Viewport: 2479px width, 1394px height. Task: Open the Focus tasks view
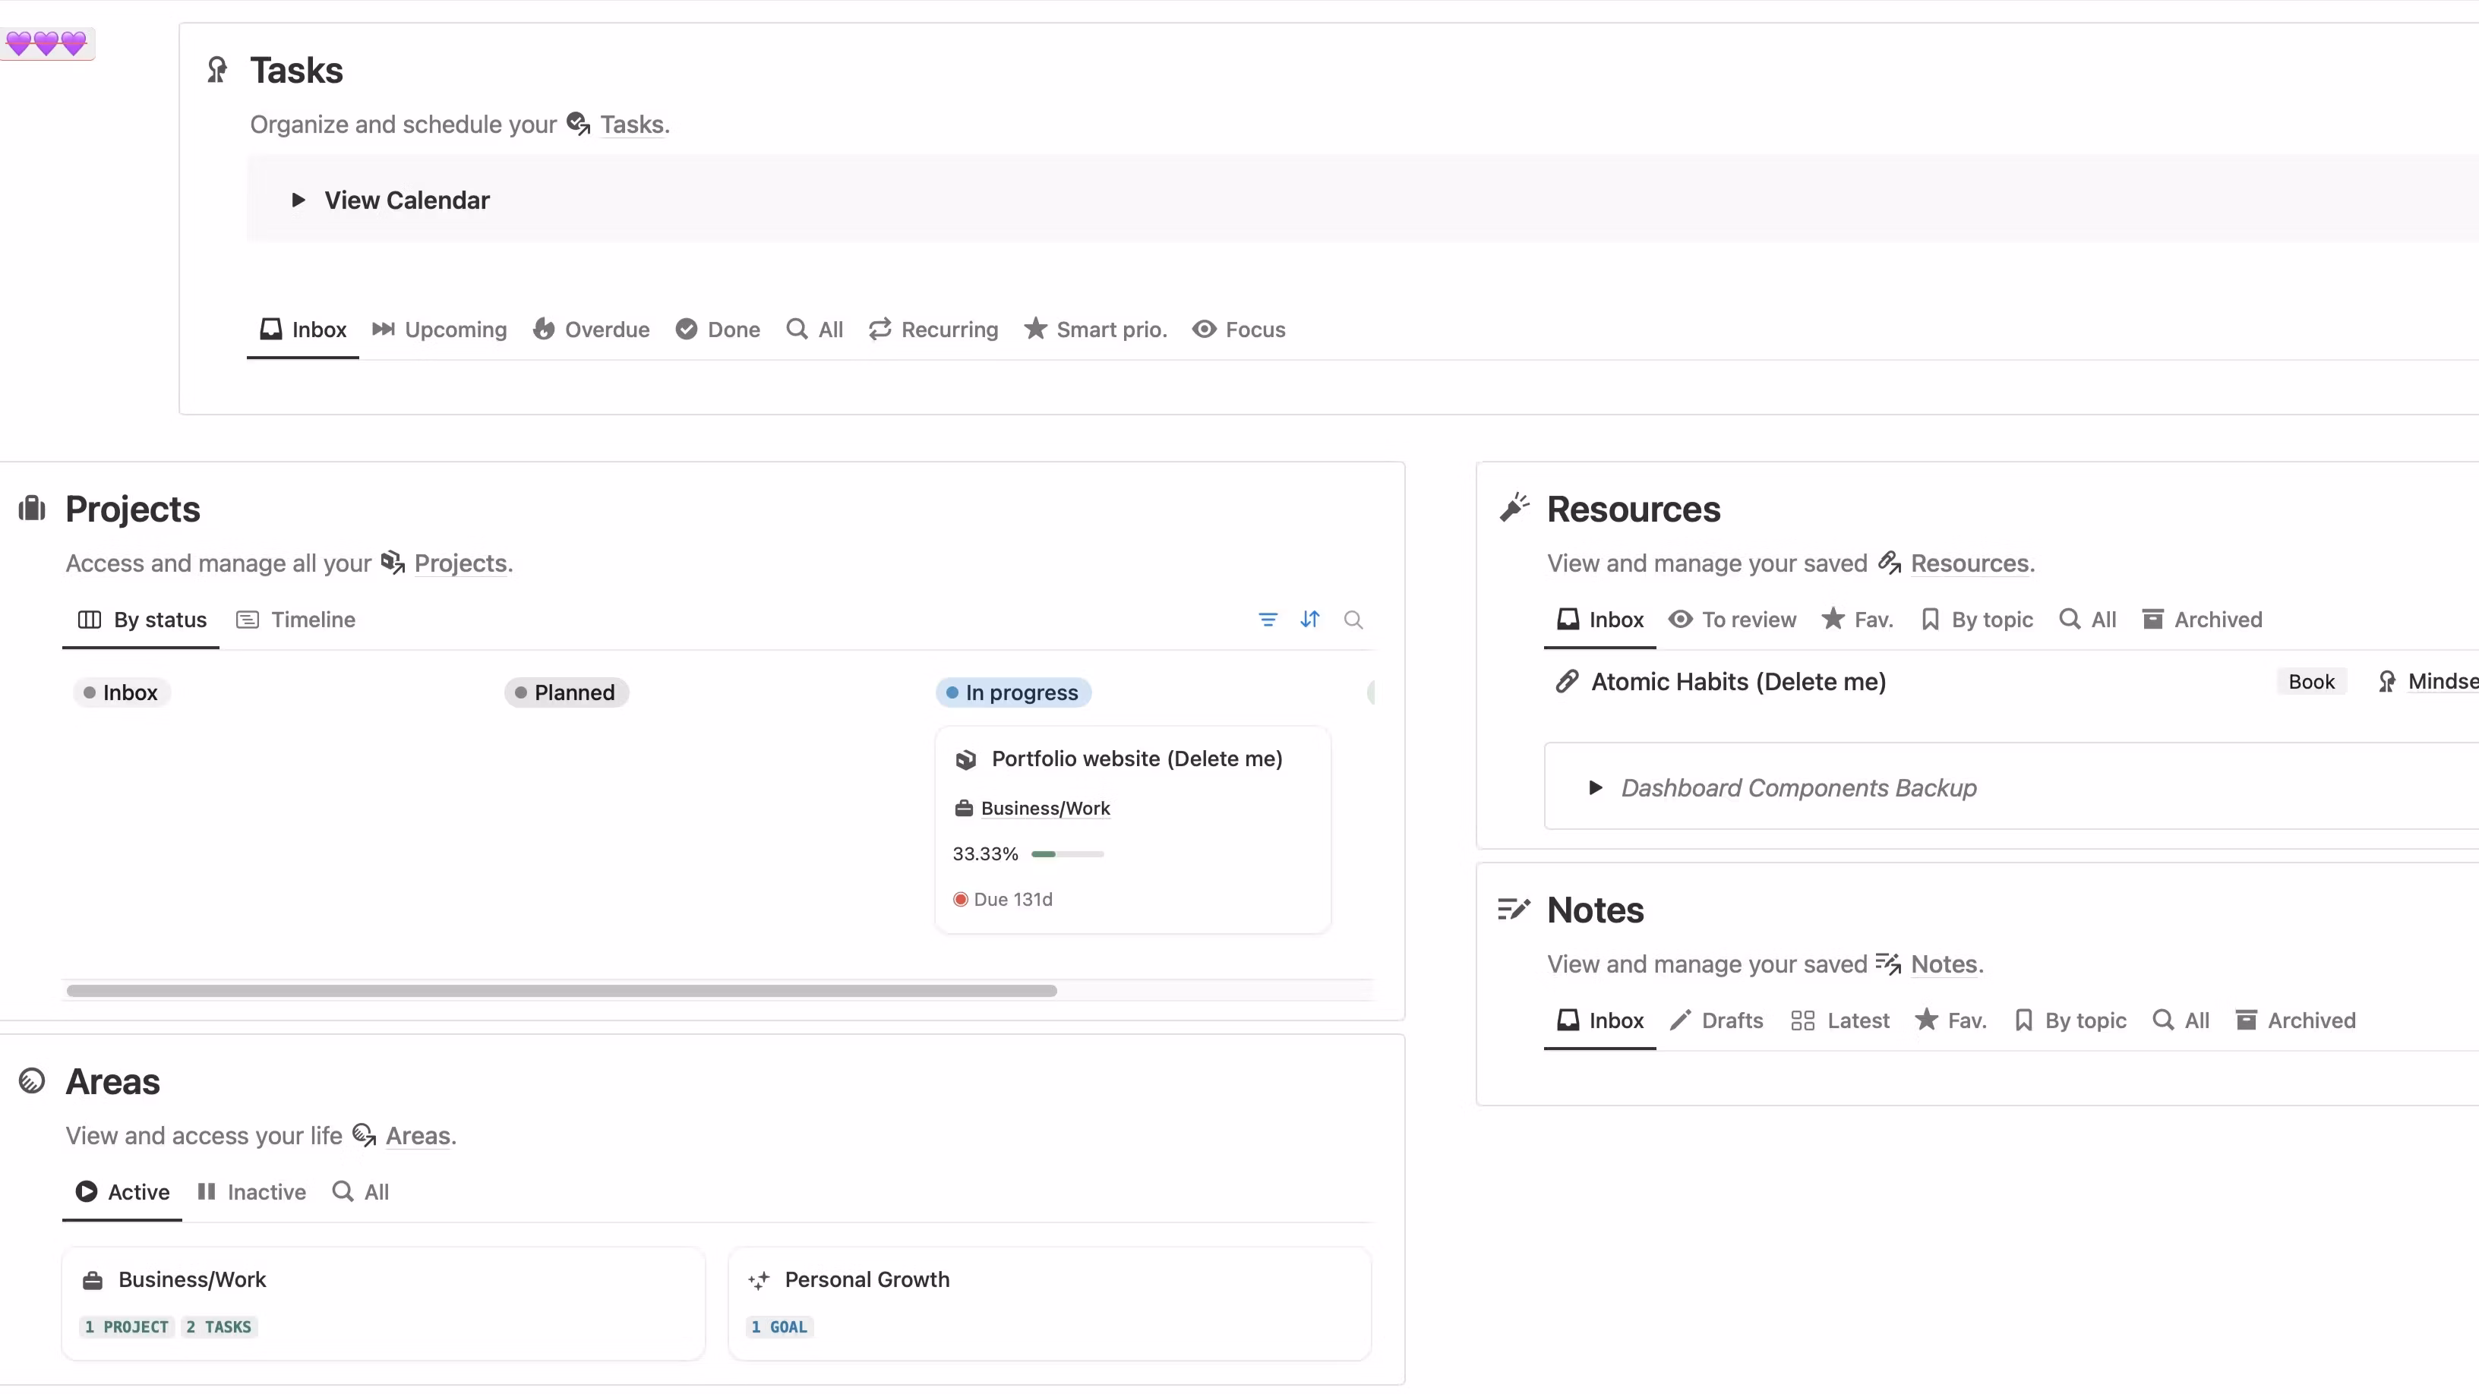tap(1239, 330)
